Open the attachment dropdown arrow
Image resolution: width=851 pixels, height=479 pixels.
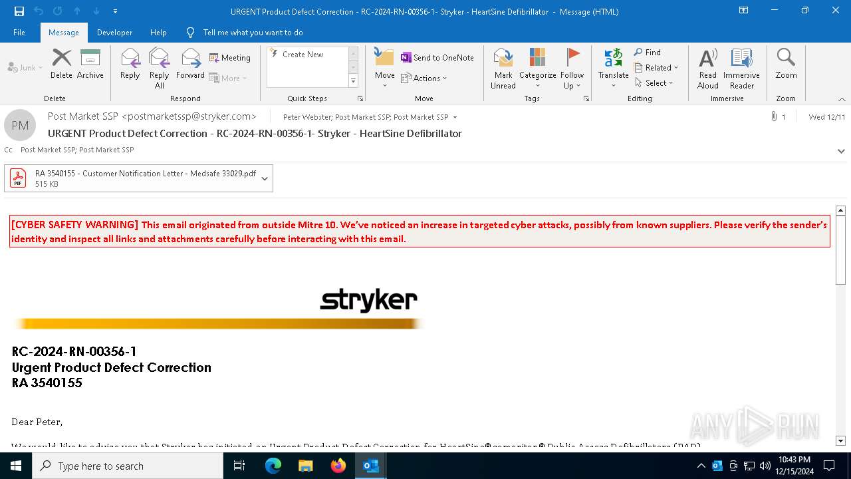[x=265, y=178]
